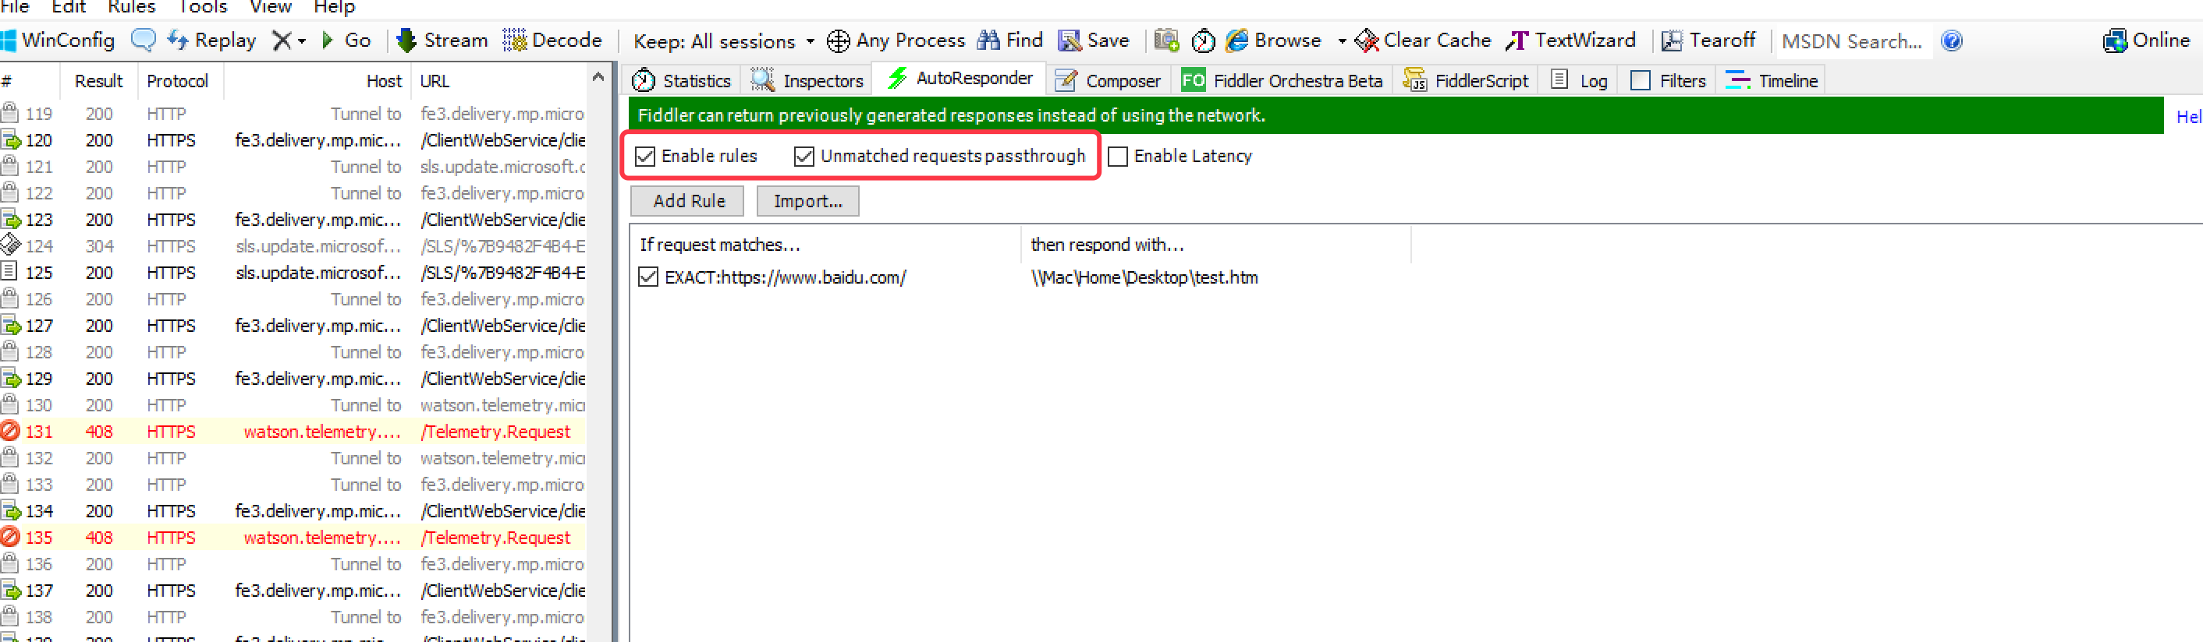
Task: Click the timer stopwatch icon
Action: pyautogui.click(x=1202, y=41)
